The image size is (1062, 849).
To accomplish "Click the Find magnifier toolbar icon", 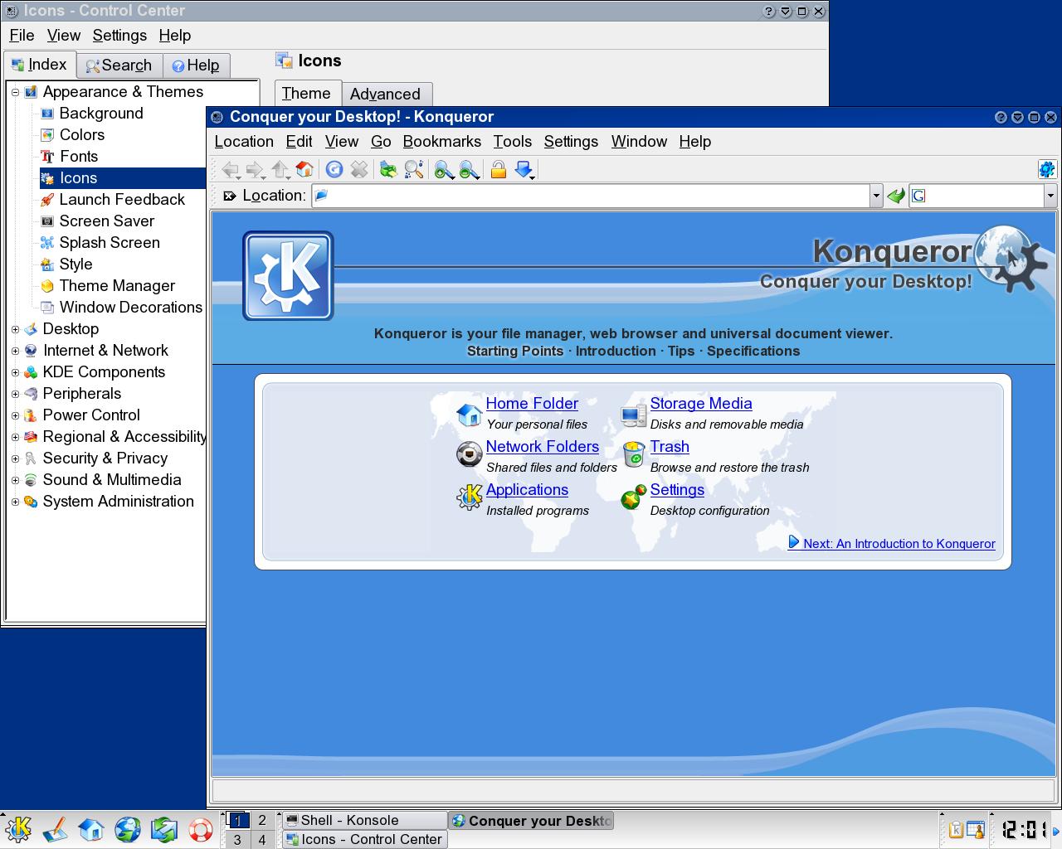I will tap(413, 170).
